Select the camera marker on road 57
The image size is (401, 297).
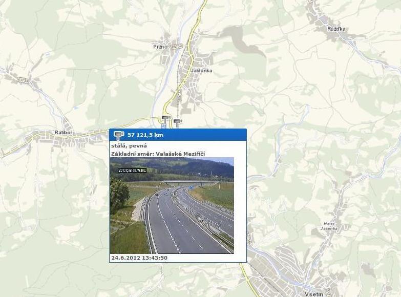coord(166,119)
